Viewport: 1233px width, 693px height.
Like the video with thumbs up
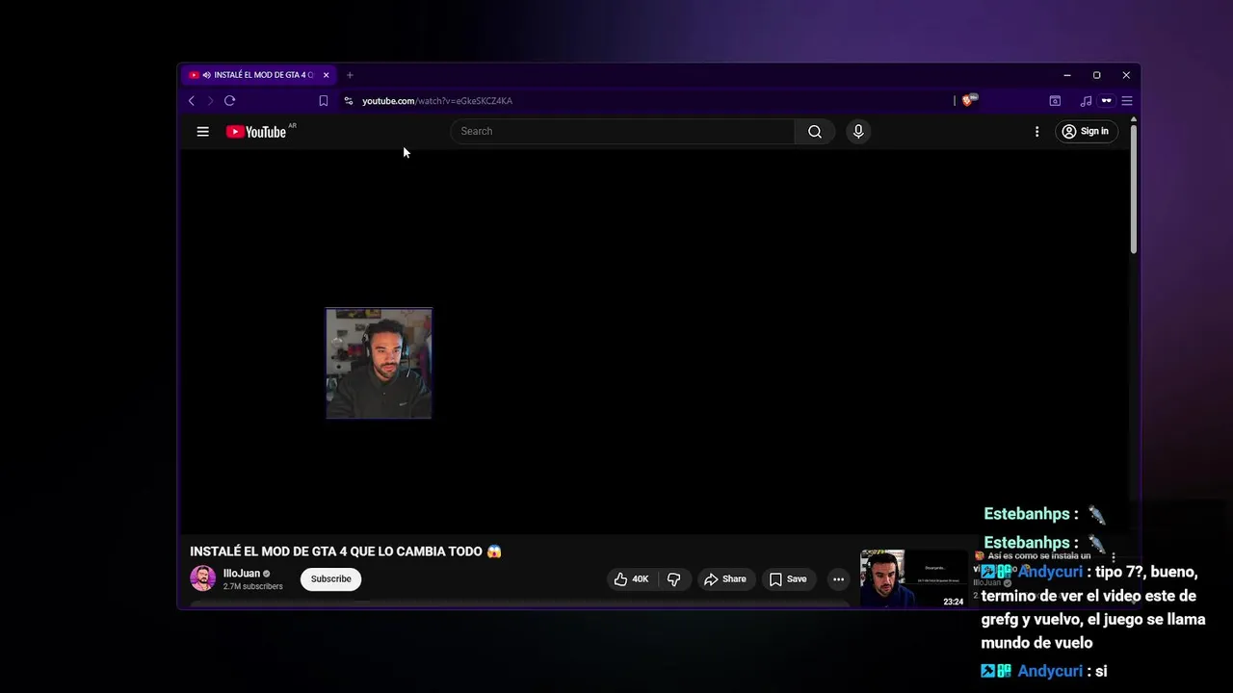pos(632,579)
